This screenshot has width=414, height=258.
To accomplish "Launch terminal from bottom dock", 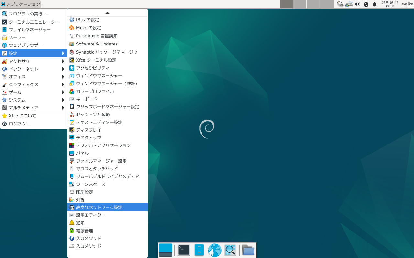I will pos(184,250).
